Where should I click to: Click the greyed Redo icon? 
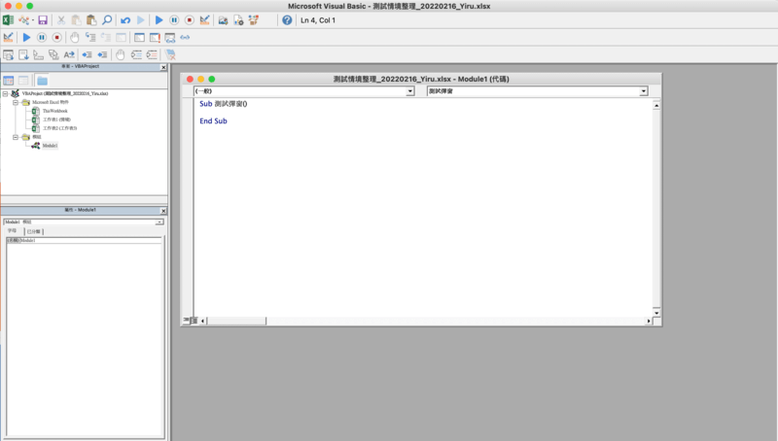pos(141,20)
